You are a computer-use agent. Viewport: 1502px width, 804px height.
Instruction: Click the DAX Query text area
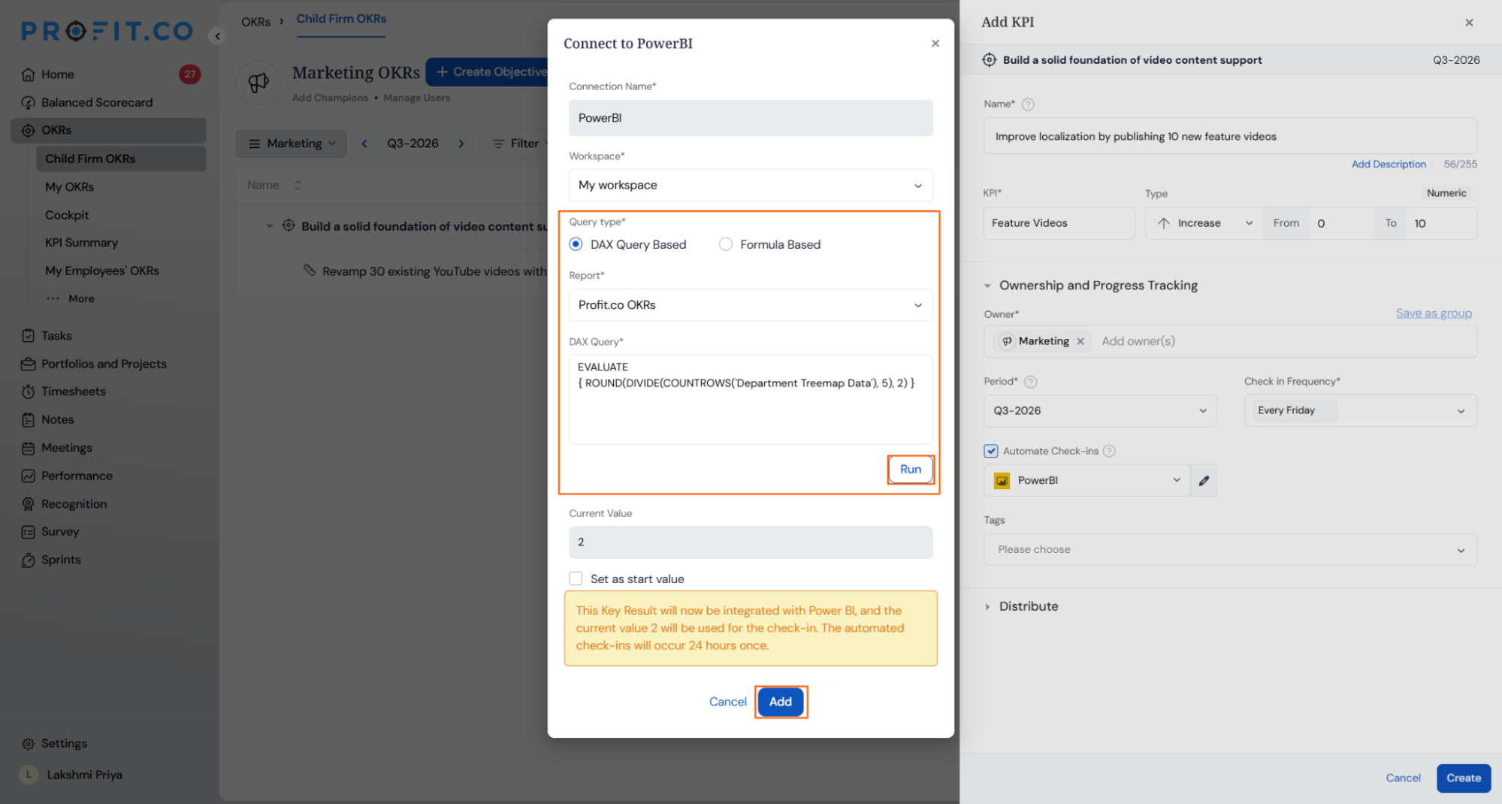point(751,400)
